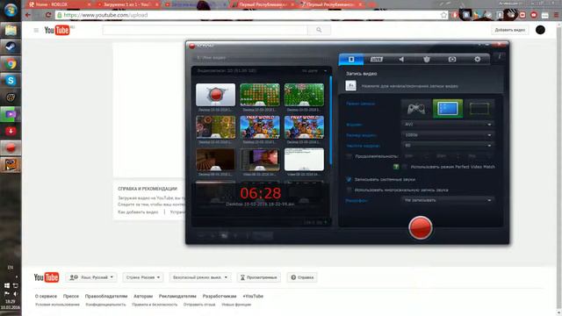The width and height of the screenshot is (562, 316).
Task: Open the benchmark tab next to the speaker
Action: 427,59
